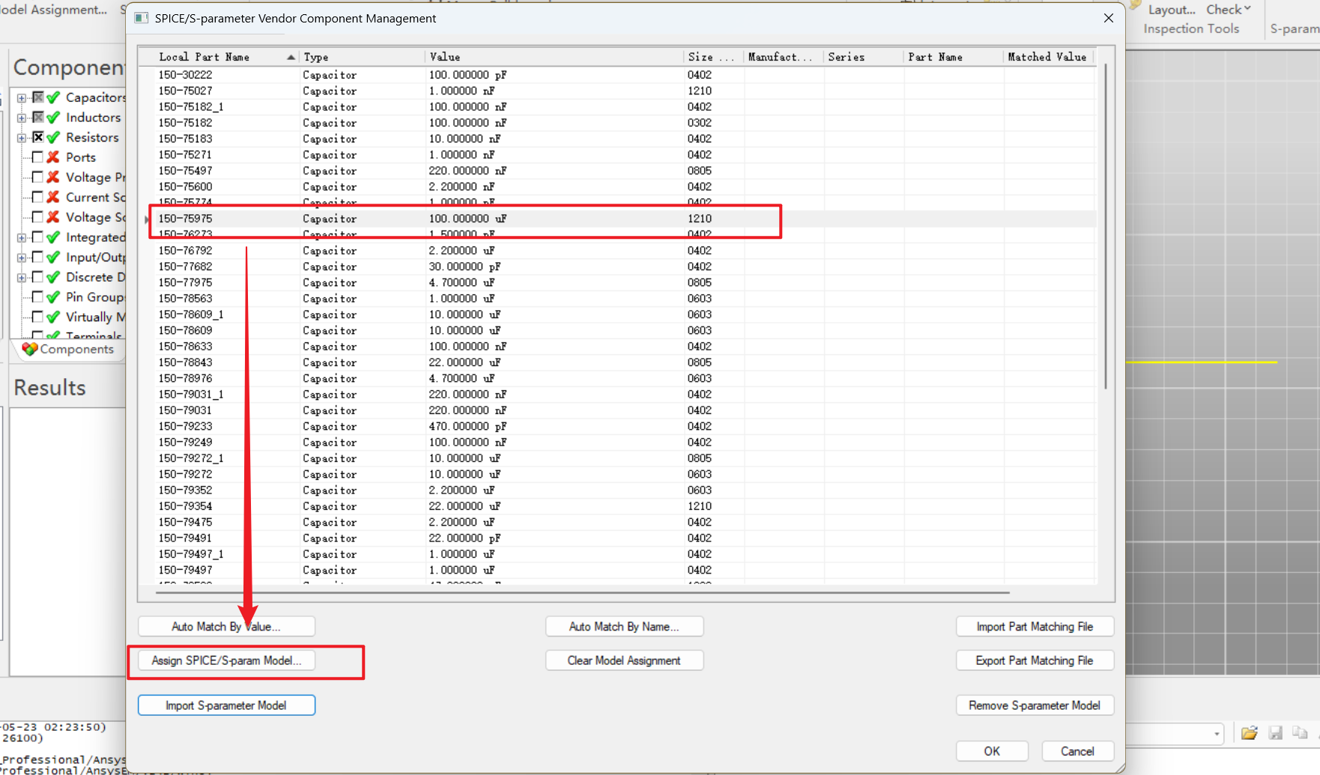
Task: Click red X status icon beside Ports
Action: click(53, 157)
